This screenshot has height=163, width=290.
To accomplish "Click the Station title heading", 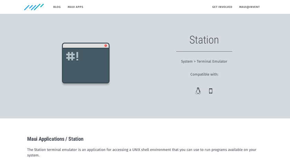I will point(204,40).
